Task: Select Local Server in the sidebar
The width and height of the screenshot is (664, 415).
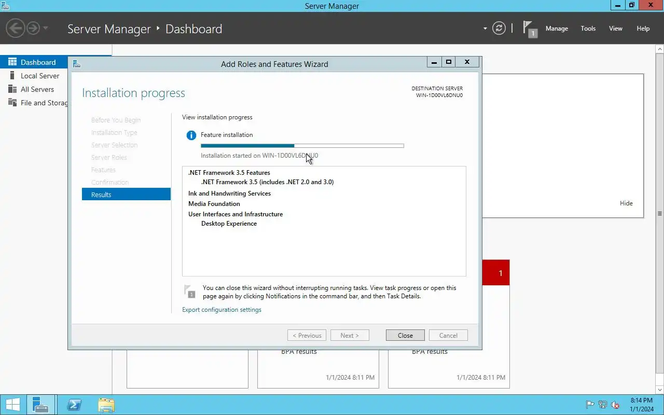Action: (34, 76)
